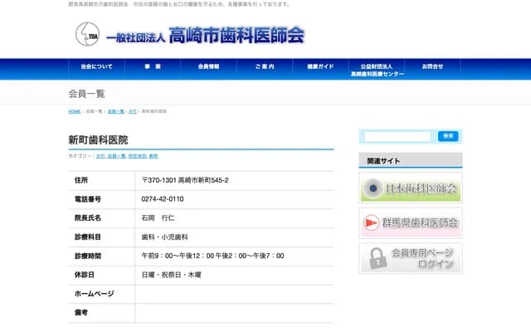Click the 会員一覧 breadcrumb link
The height and width of the screenshot is (332, 531).
coord(115,111)
